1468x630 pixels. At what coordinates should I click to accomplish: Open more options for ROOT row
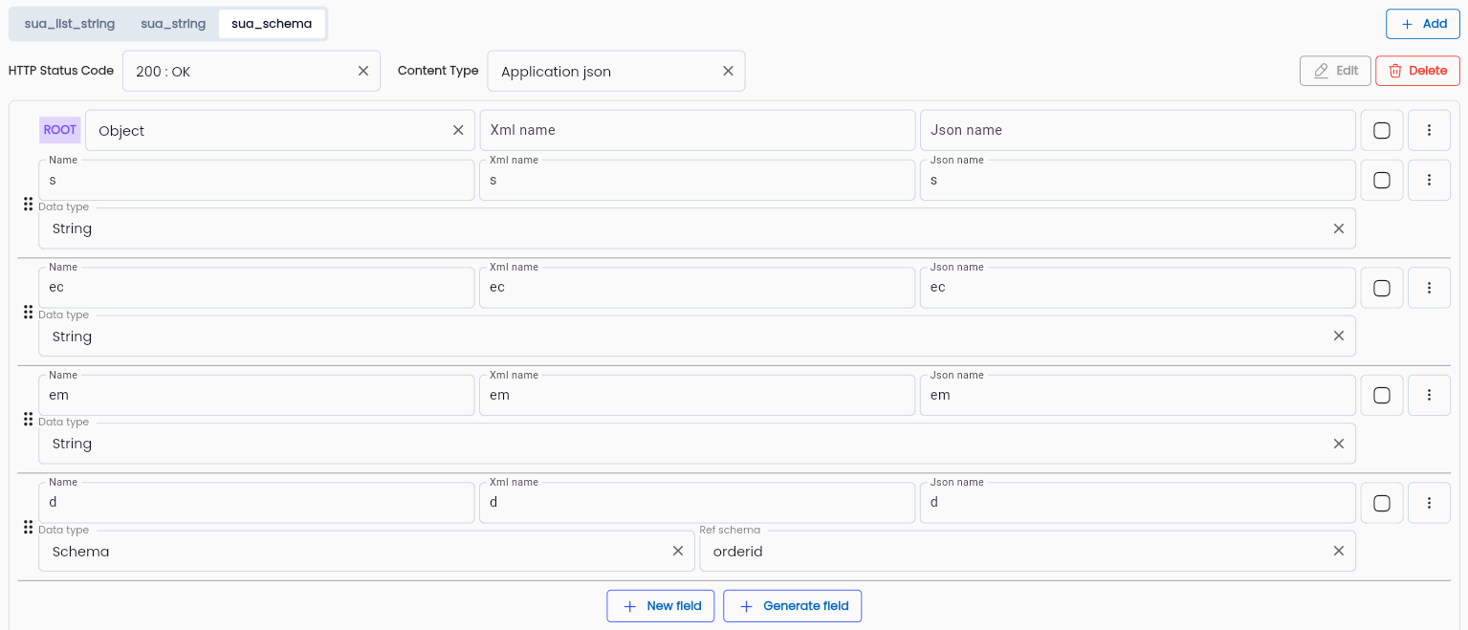[1429, 130]
